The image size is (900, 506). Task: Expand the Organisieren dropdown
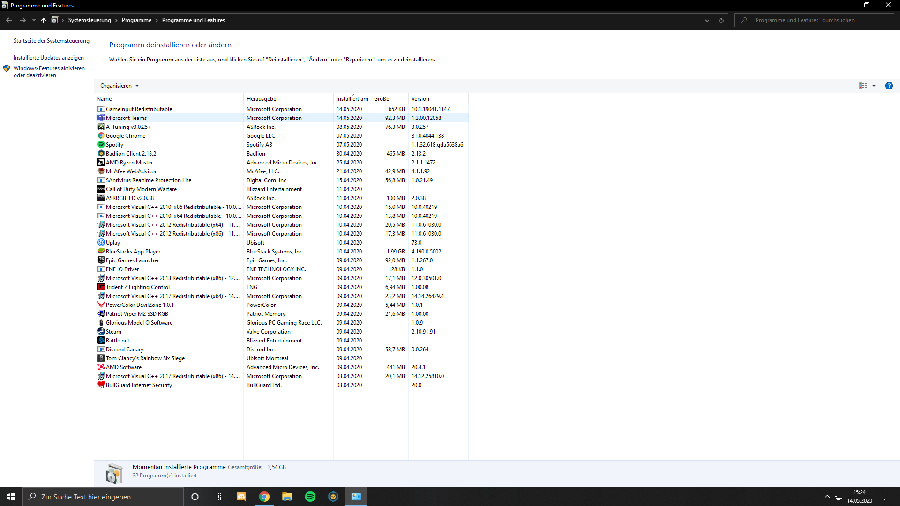tap(120, 86)
